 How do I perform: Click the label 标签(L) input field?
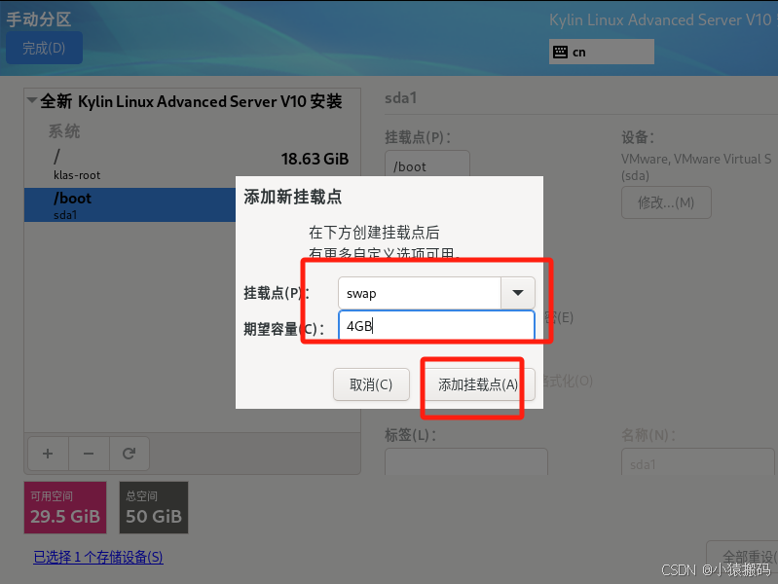click(465, 462)
